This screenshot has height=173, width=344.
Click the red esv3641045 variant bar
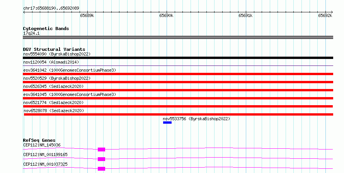coord(178,98)
